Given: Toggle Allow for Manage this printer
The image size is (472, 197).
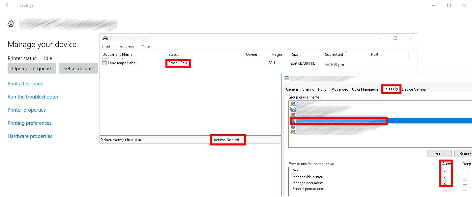Looking at the screenshot, I should coord(445,177).
